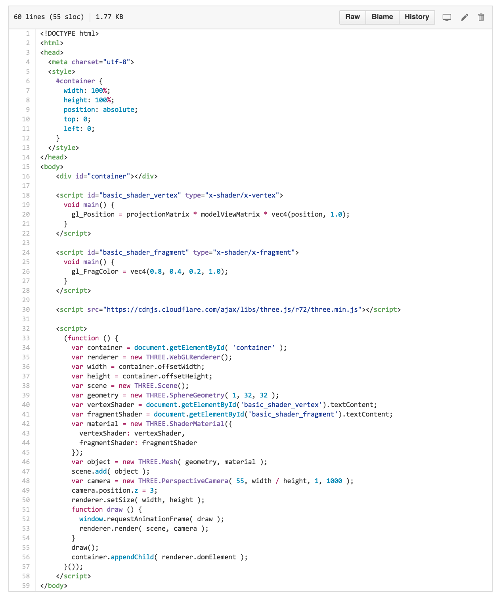Screen dimensions: 501x599
Task: Select line number 6 for #container
Action: click(28, 81)
